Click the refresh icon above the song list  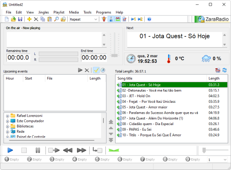click(x=225, y=70)
